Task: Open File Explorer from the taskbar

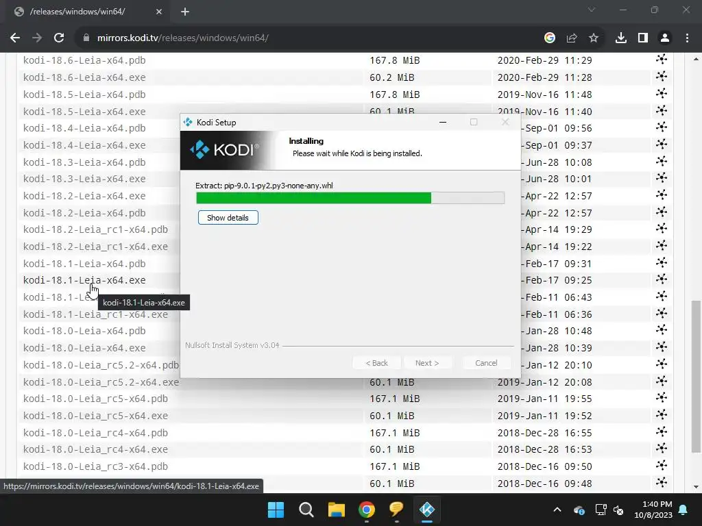Action: click(x=336, y=510)
